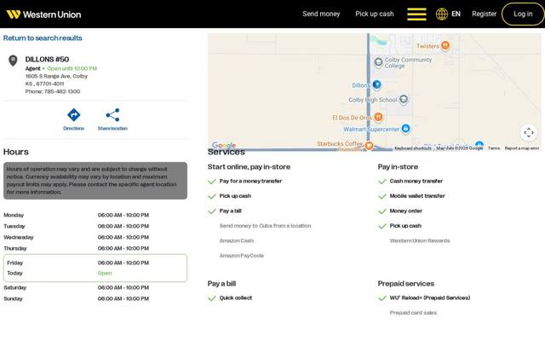Click the checkmark beside Pay for a money transfer
The height and width of the screenshot is (341, 545).
click(212, 182)
